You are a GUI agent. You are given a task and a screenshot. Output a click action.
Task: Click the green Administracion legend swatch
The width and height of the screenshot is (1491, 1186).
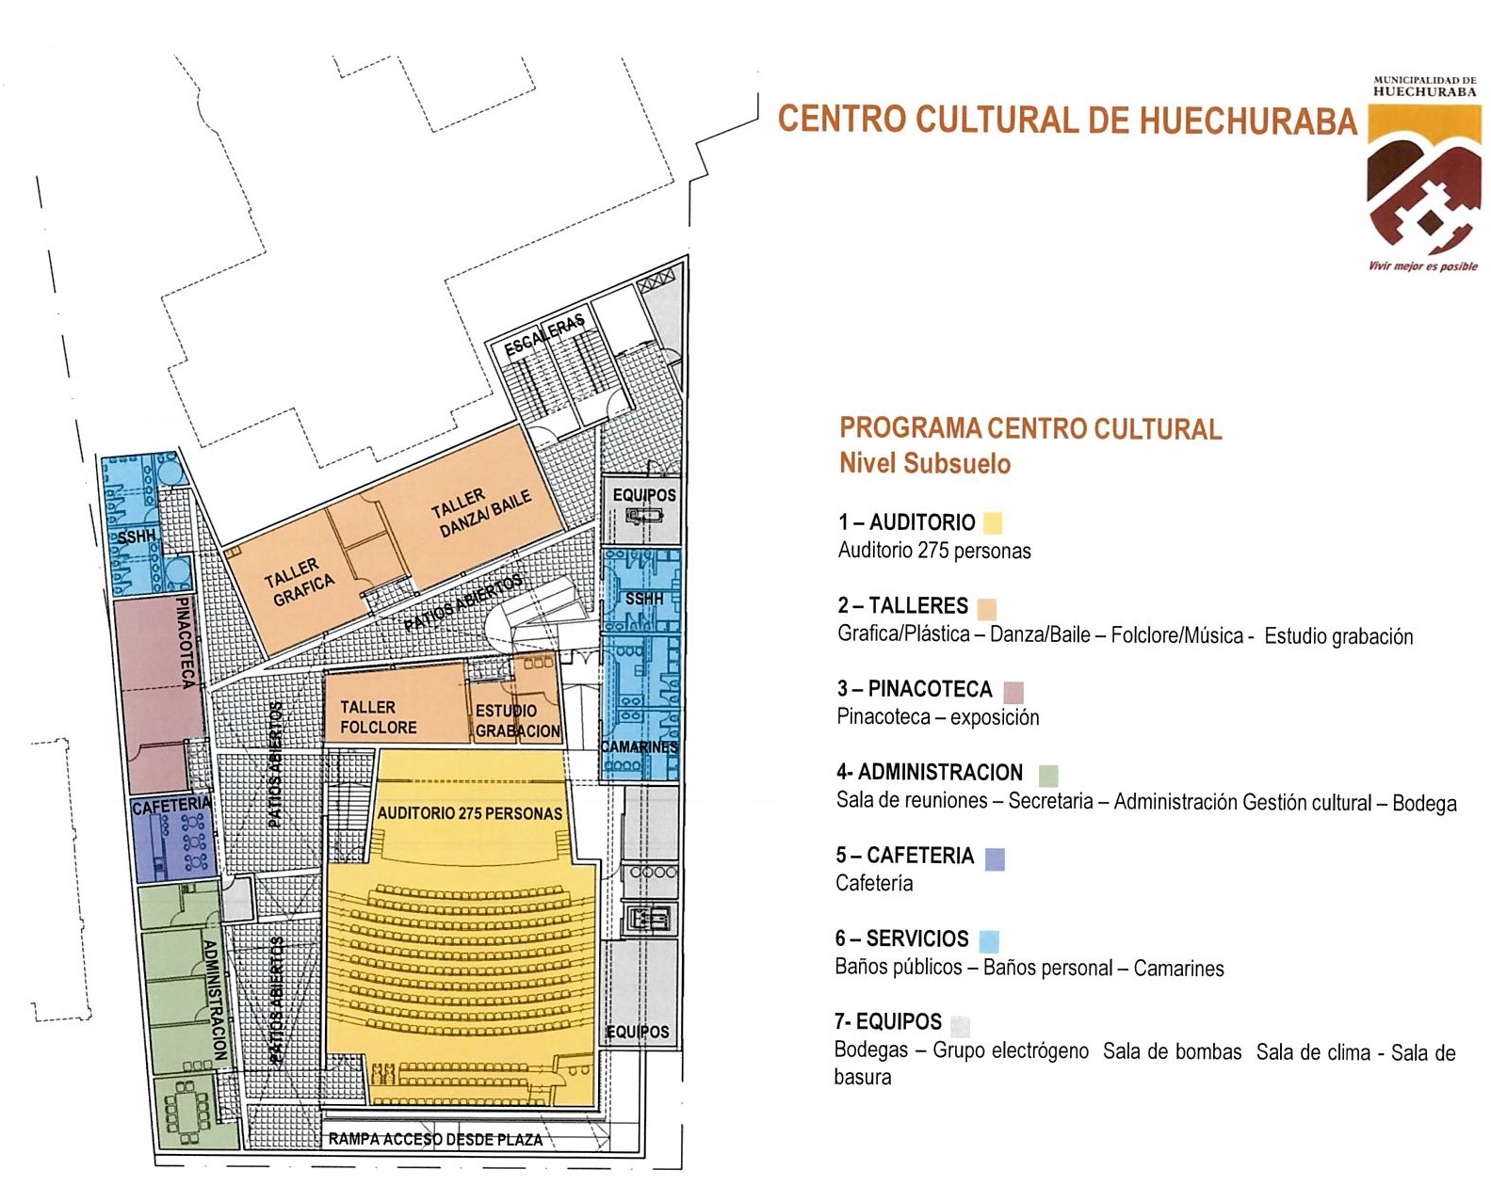coord(1047,776)
